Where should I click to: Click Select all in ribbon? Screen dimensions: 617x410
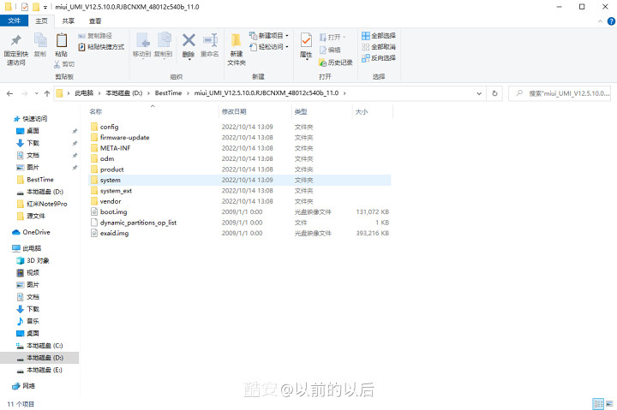(379, 36)
